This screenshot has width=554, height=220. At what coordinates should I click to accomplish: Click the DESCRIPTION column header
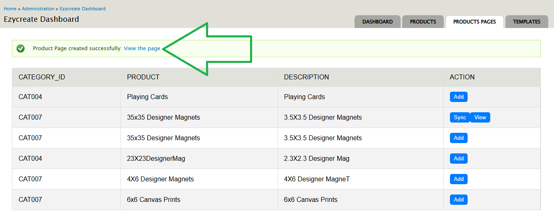coord(306,77)
